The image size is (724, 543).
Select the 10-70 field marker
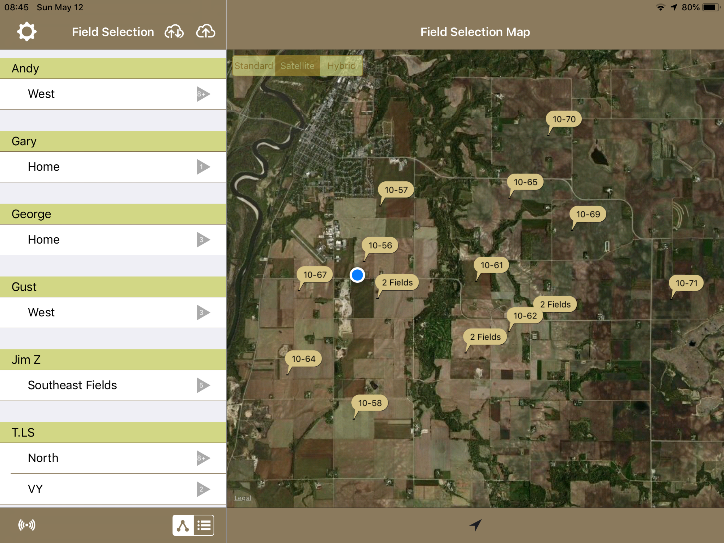pos(564,119)
